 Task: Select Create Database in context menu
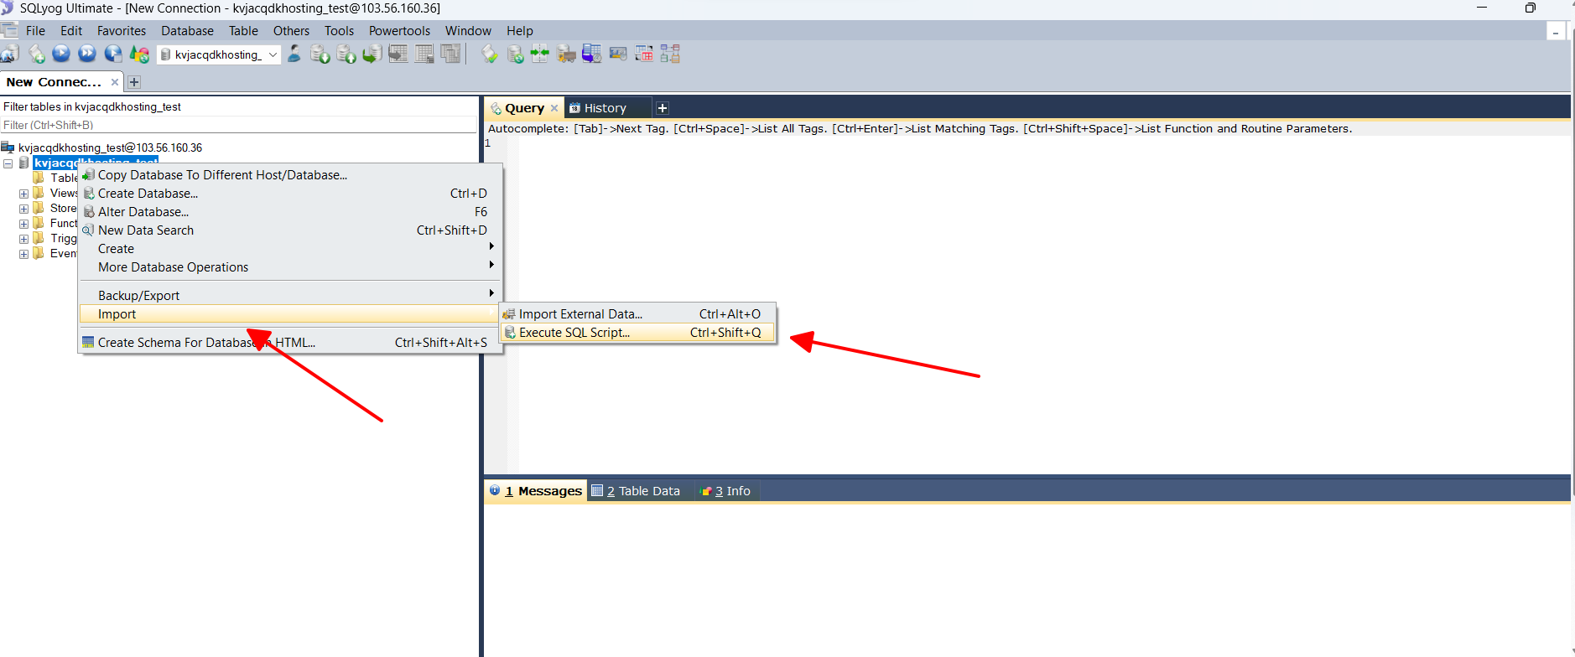click(290, 194)
